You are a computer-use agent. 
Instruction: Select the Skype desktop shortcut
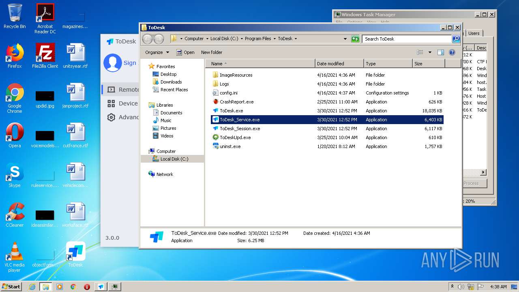(x=15, y=175)
